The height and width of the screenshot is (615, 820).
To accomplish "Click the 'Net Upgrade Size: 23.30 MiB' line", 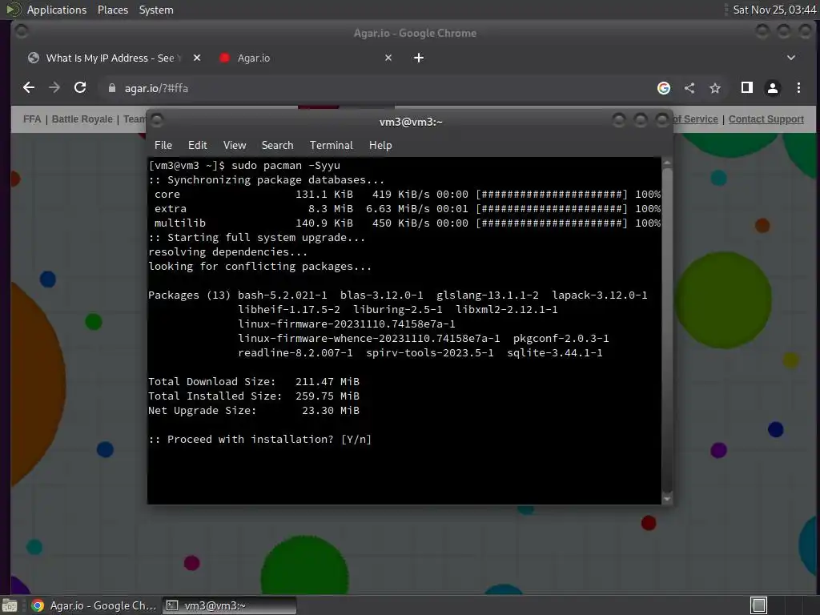I will pyautogui.click(x=254, y=411).
